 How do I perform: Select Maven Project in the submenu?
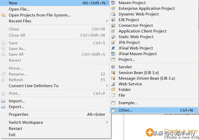coord(154,3)
